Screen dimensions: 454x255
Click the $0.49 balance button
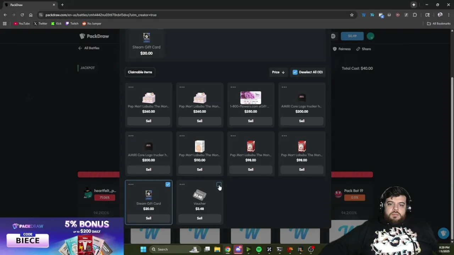pos(352,36)
